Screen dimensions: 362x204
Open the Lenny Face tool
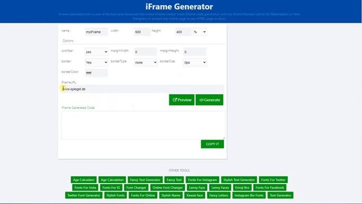197,188
